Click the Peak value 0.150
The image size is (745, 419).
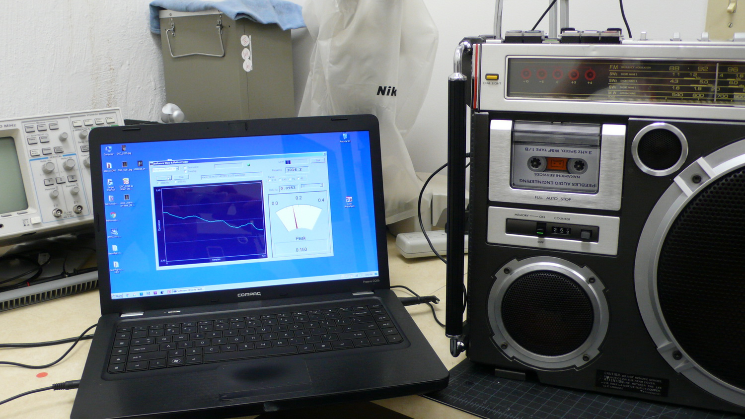click(301, 250)
